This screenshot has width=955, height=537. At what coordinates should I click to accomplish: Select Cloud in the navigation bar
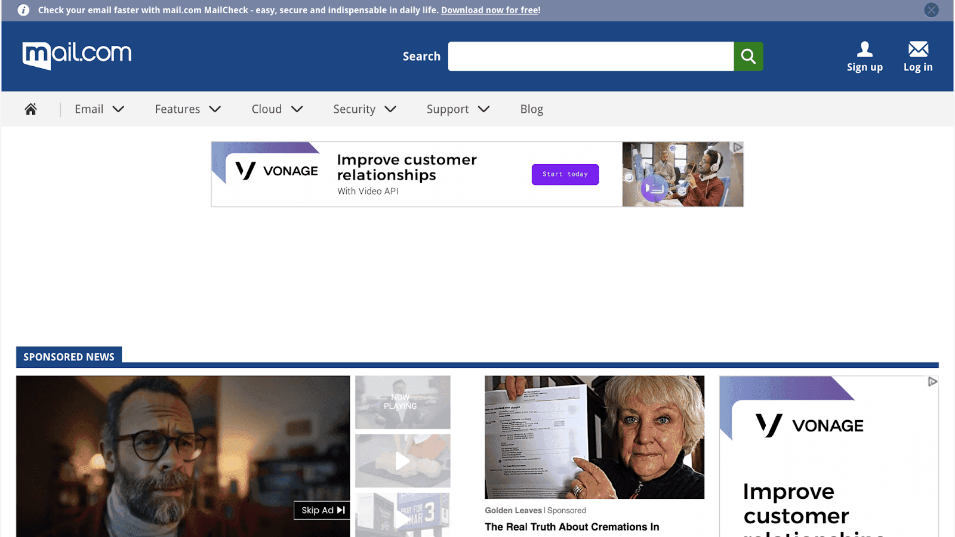click(x=276, y=109)
